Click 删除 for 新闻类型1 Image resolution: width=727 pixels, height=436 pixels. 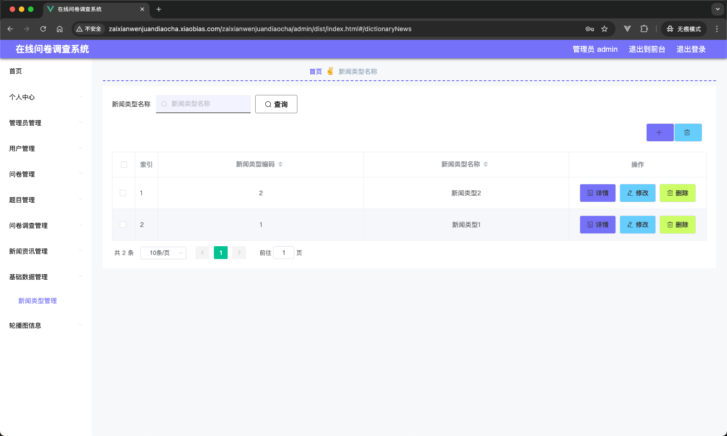point(678,225)
